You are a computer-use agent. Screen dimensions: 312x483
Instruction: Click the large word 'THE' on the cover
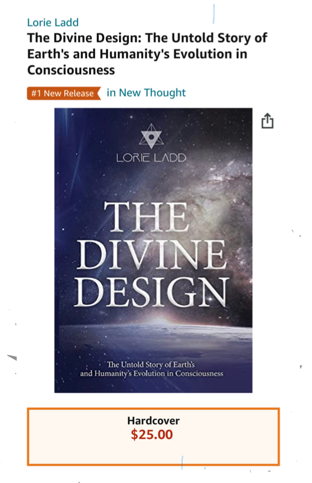(x=147, y=217)
